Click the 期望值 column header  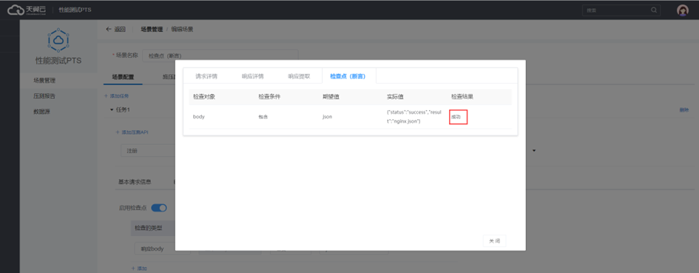click(x=331, y=97)
